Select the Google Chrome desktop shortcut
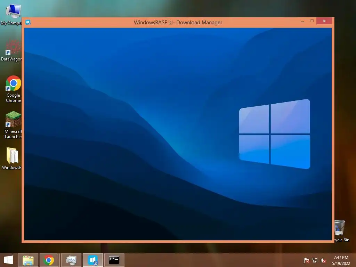 (x=13, y=89)
